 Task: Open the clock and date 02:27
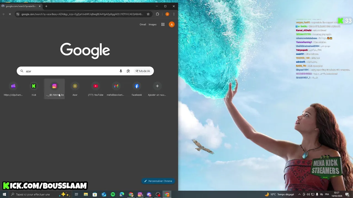(337, 194)
